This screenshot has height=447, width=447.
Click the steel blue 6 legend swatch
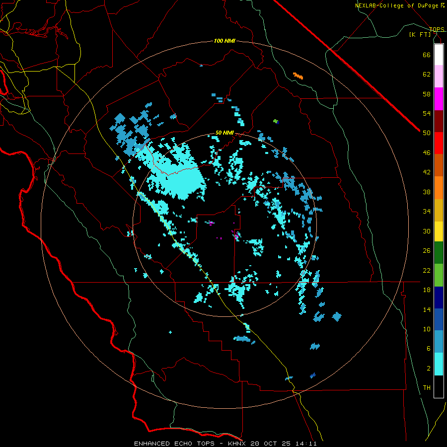439,342
